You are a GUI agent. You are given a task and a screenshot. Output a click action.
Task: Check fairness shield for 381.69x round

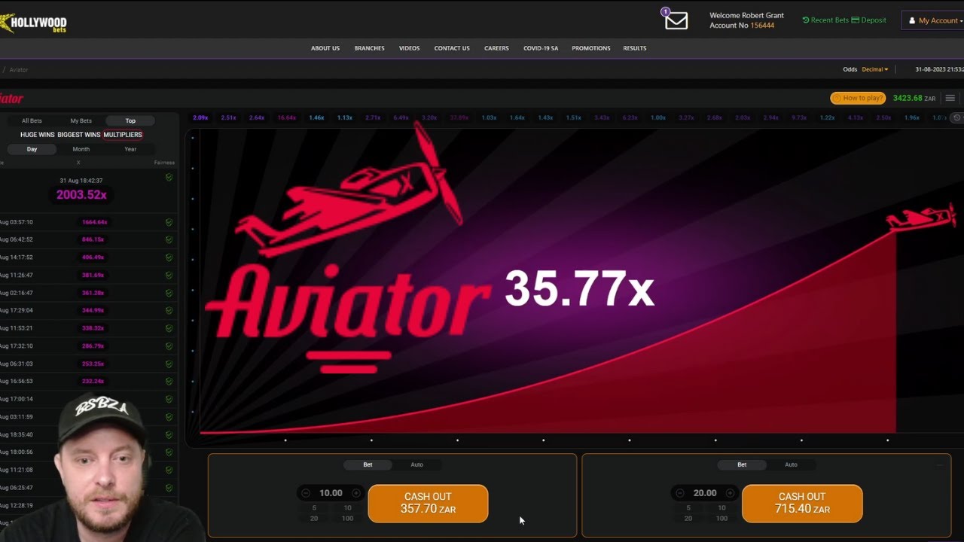[169, 275]
